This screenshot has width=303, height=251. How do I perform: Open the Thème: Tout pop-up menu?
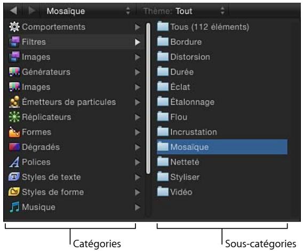pyautogui.click(x=184, y=11)
